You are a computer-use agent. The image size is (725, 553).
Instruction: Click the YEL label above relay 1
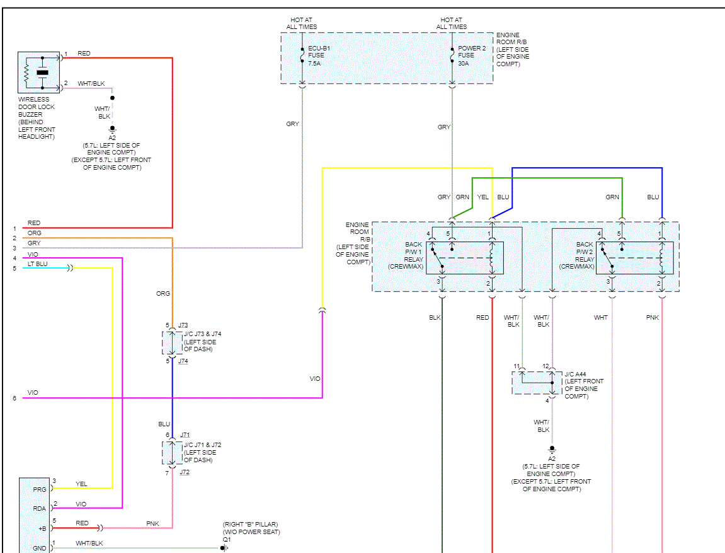pos(482,197)
